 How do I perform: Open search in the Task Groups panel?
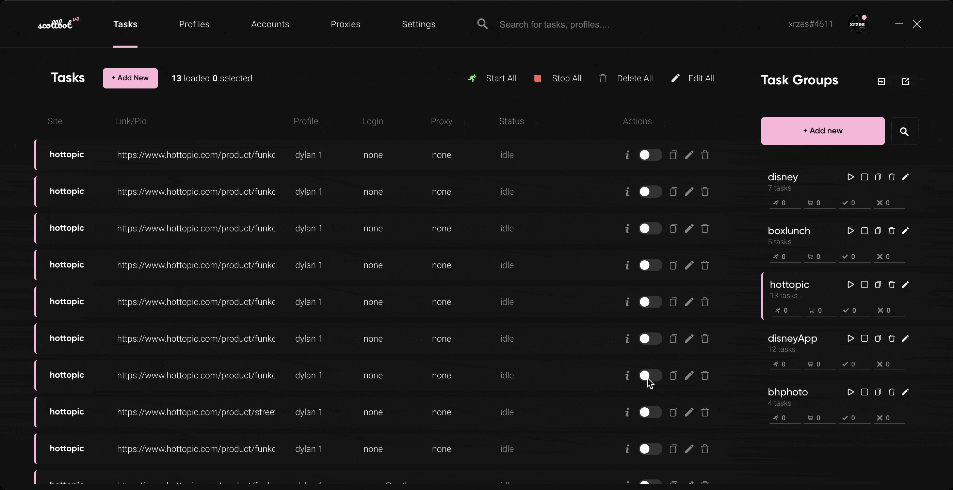(905, 132)
